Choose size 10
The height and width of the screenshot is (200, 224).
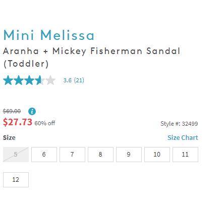157,155
